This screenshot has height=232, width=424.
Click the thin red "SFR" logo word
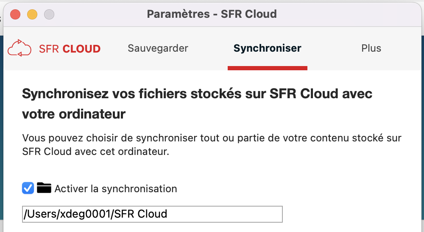pyautogui.click(x=49, y=49)
